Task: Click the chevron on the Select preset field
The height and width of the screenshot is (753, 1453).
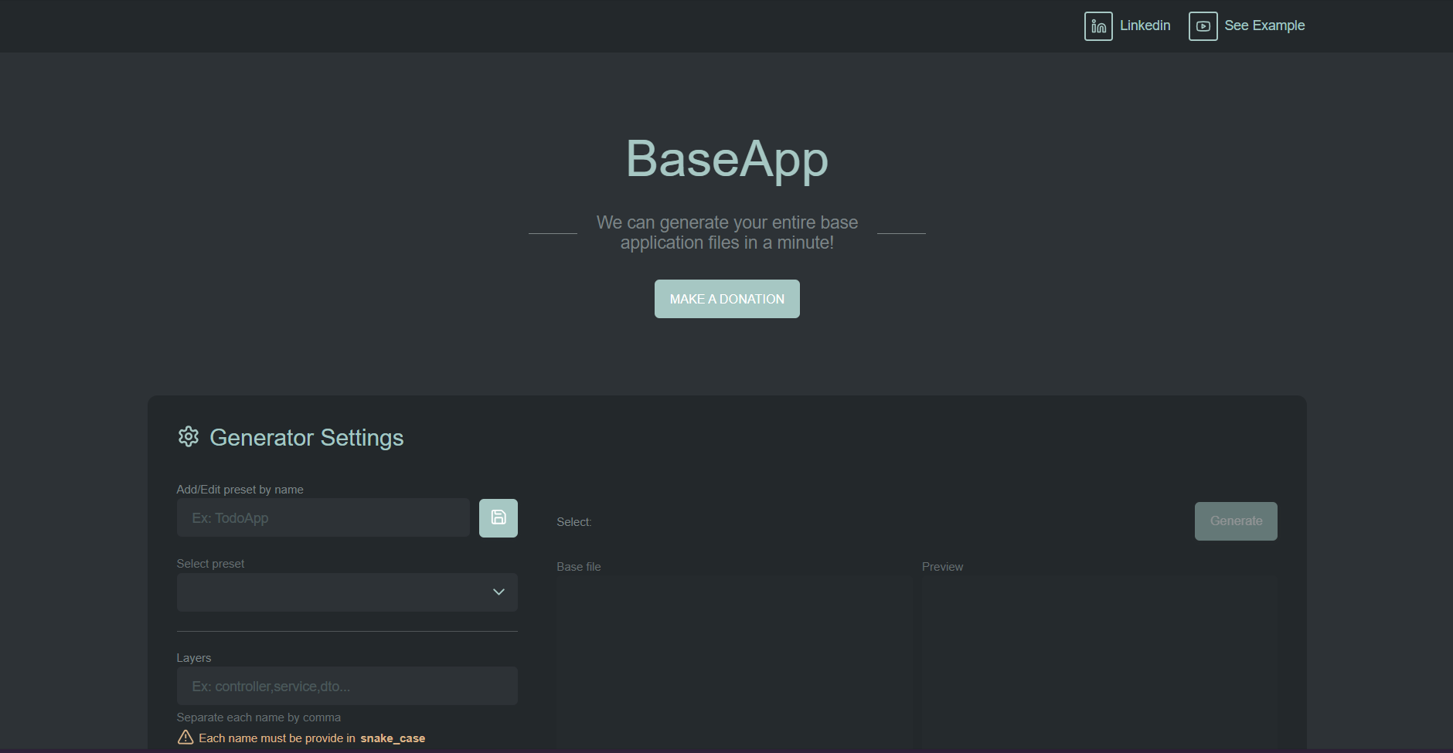Action: click(498, 592)
